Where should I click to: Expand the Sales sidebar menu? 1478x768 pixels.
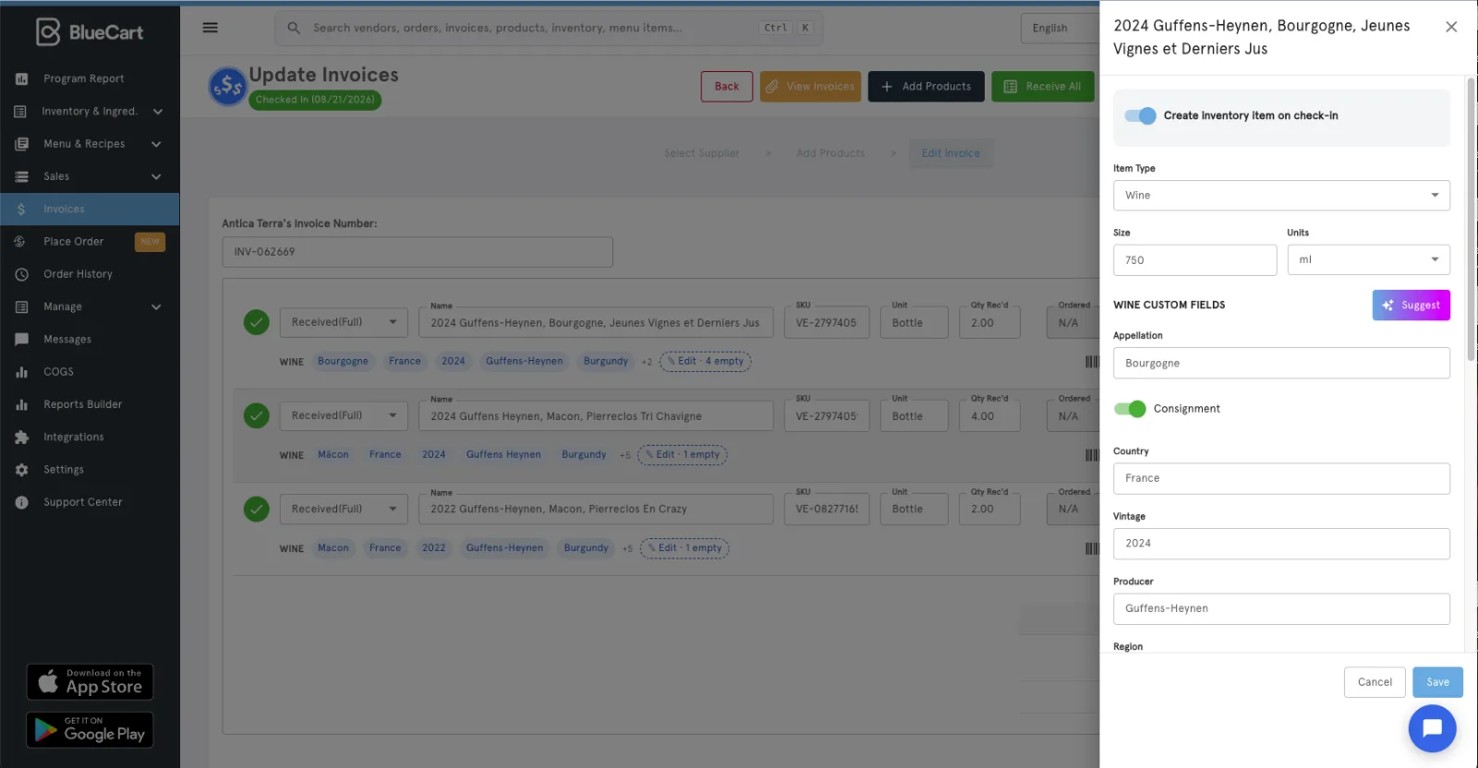tap(156, 176)
